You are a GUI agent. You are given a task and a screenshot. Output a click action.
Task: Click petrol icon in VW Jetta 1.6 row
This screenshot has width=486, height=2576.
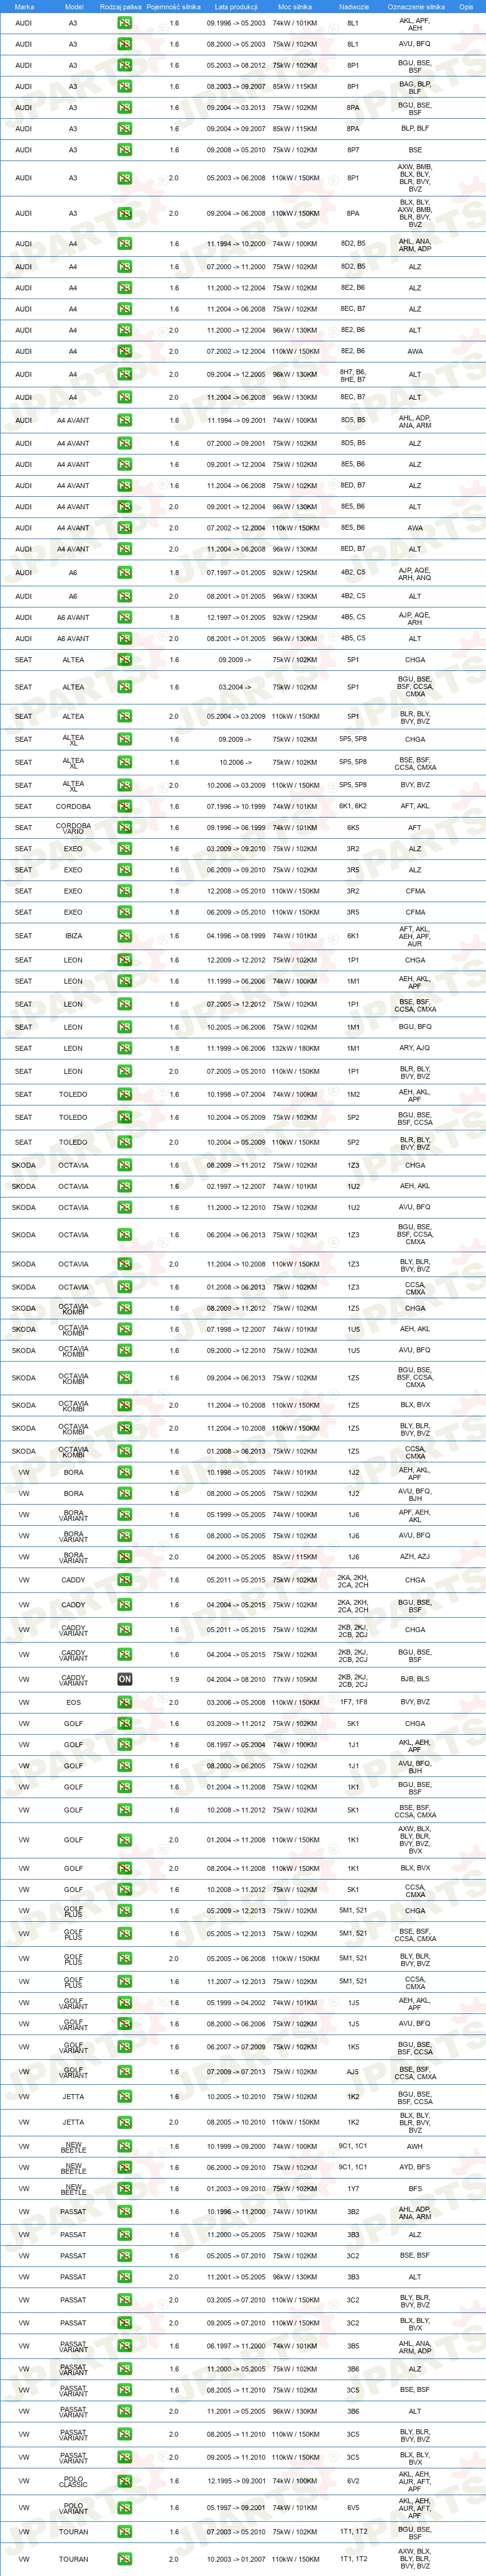[x=124, y=2097]
